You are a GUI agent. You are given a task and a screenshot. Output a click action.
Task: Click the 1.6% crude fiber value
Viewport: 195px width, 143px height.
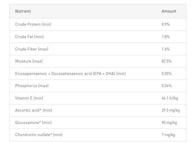(166, 49)
